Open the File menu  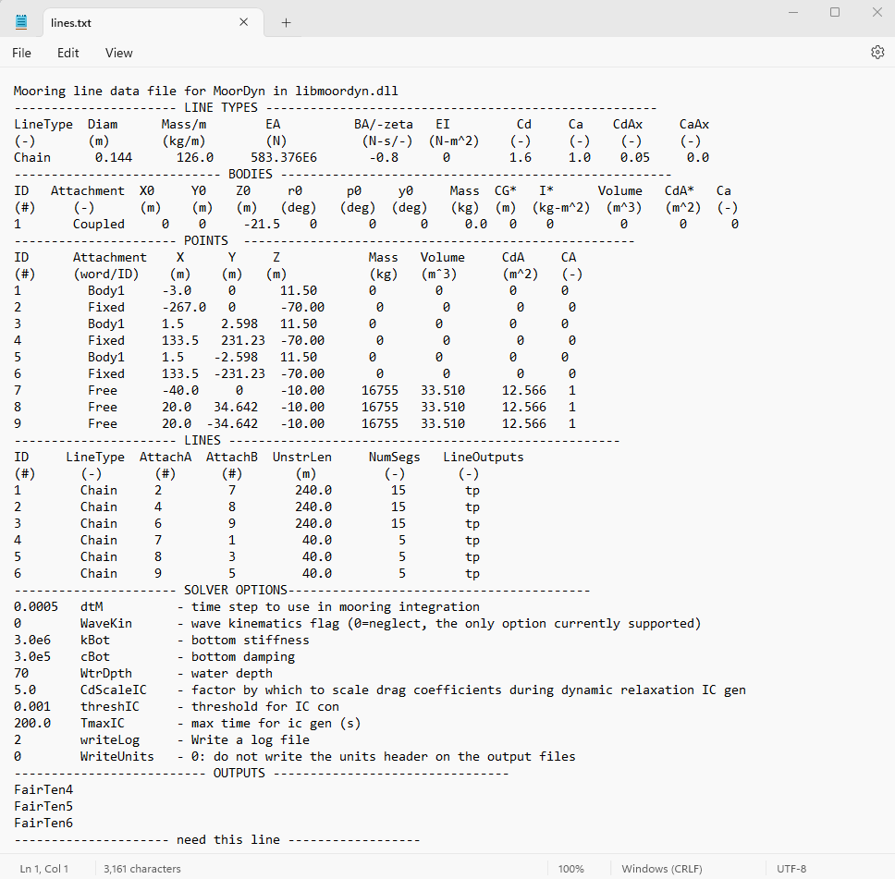tap(21, 53)
